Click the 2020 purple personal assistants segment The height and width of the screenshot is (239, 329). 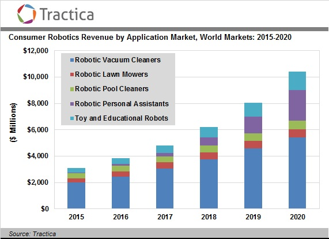click(x=297, y=105)
